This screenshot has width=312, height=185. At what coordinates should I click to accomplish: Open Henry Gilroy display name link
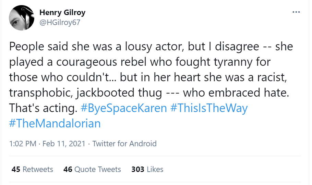62,13
